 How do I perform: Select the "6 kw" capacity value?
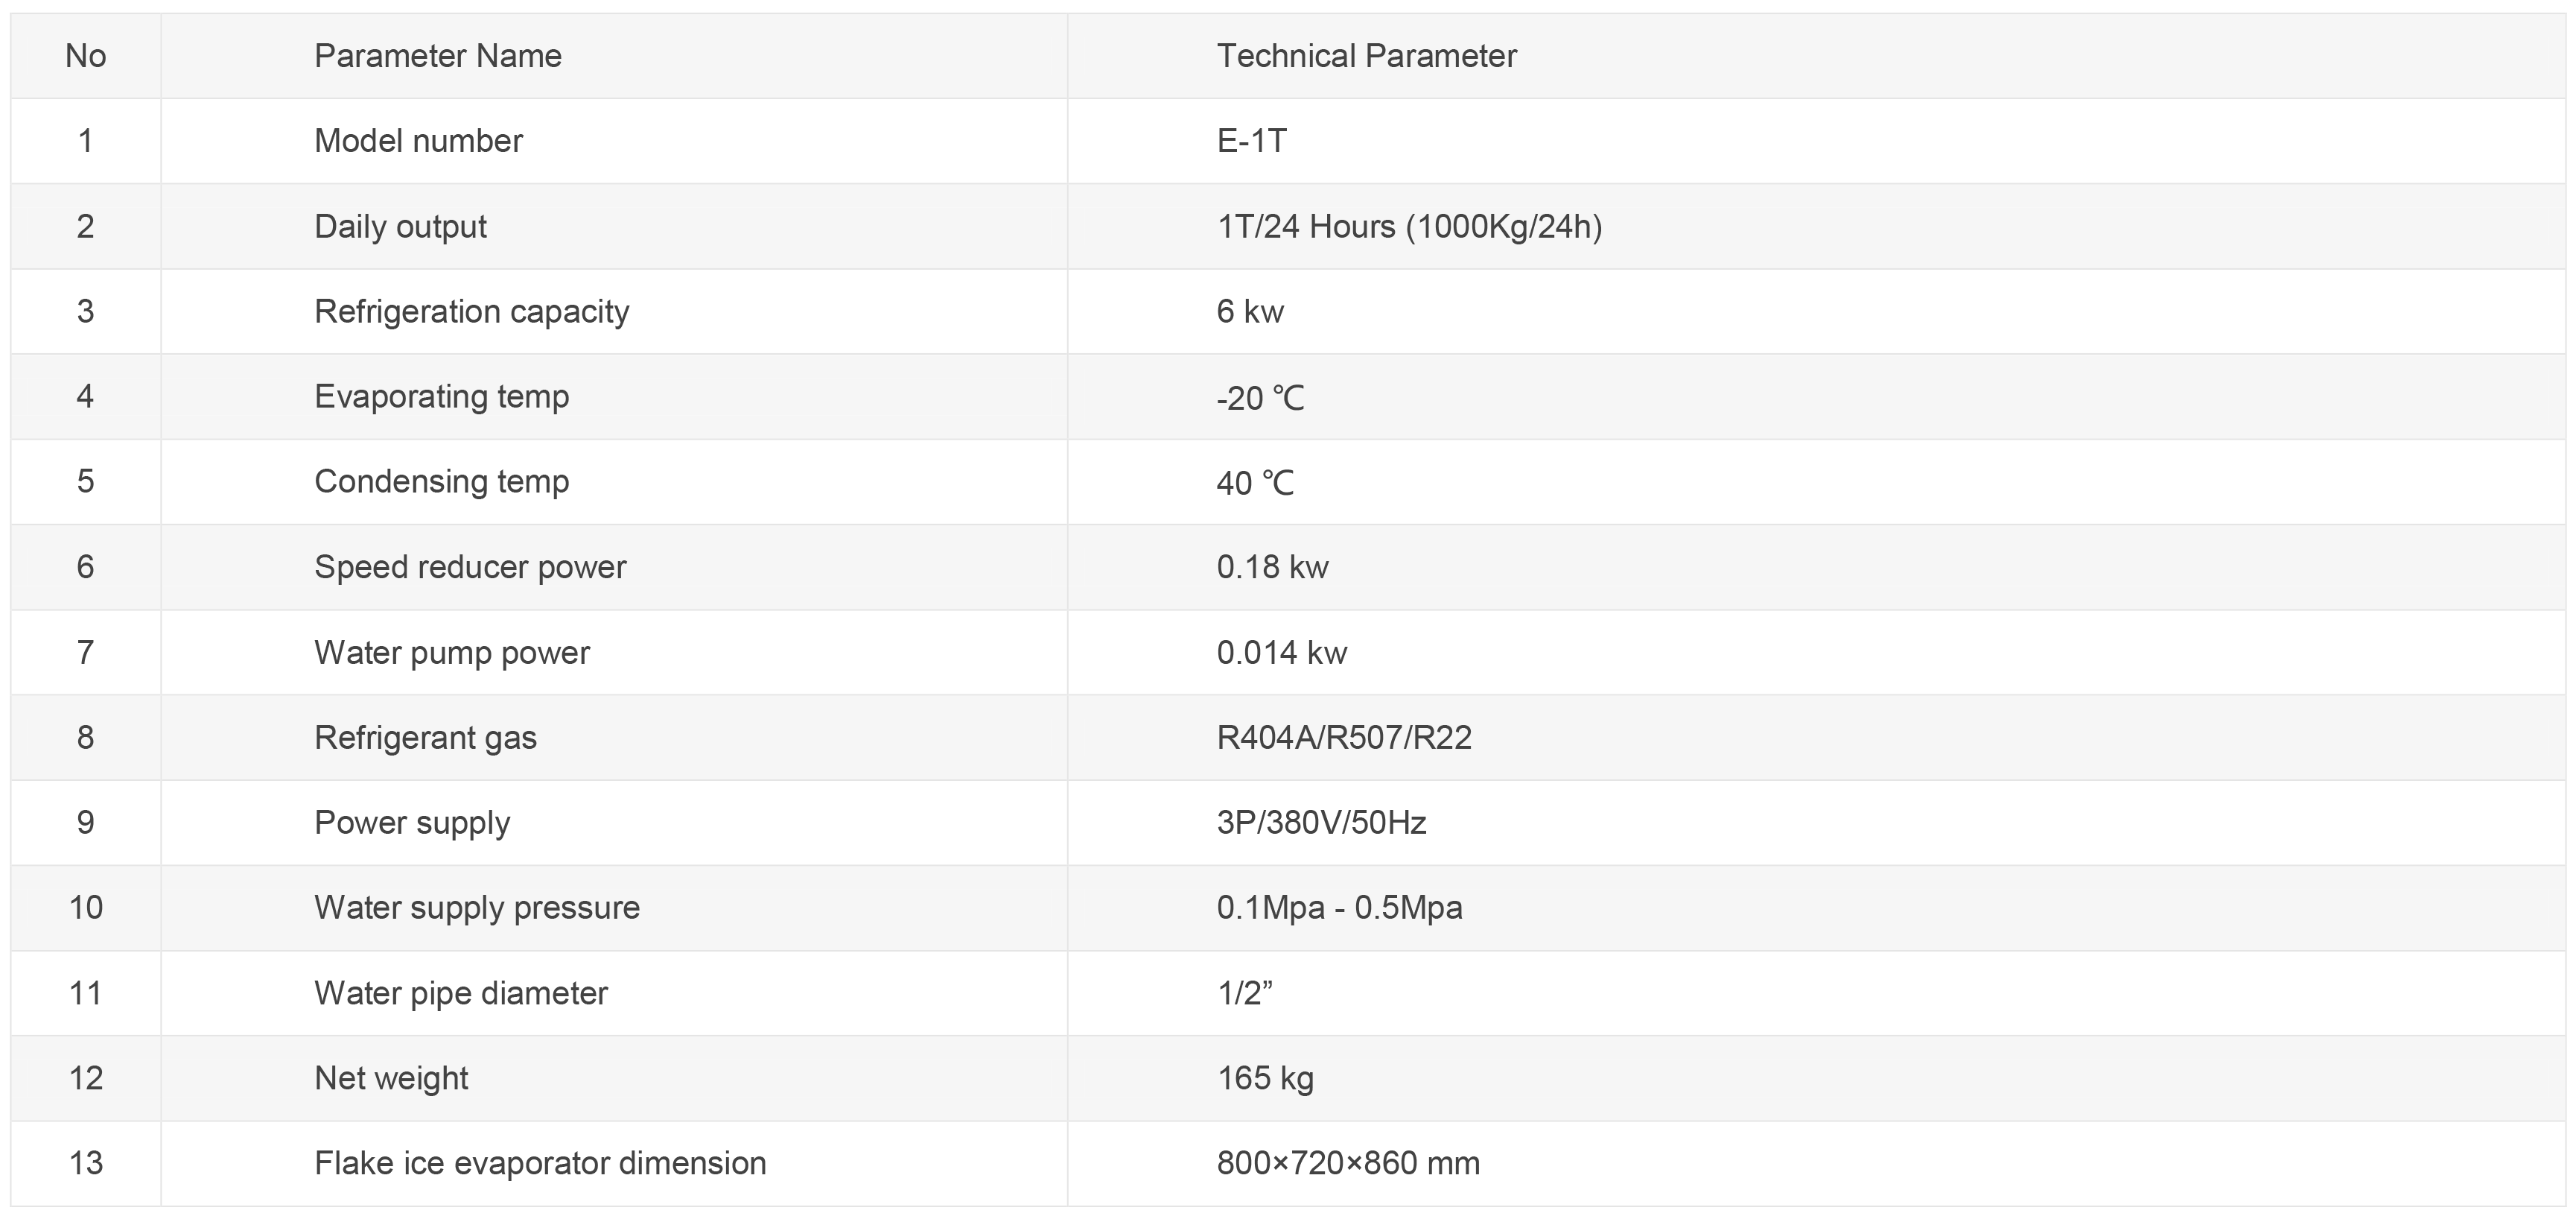tap(1250, 311)
